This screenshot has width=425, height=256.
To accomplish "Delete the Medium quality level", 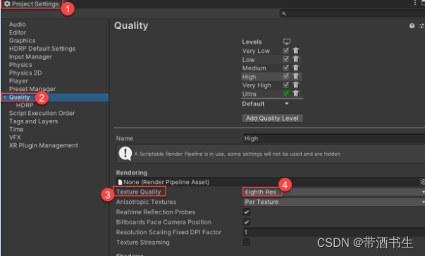I will [296, 68].
